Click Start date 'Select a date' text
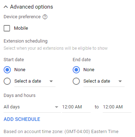 click(x=28, y=81)
